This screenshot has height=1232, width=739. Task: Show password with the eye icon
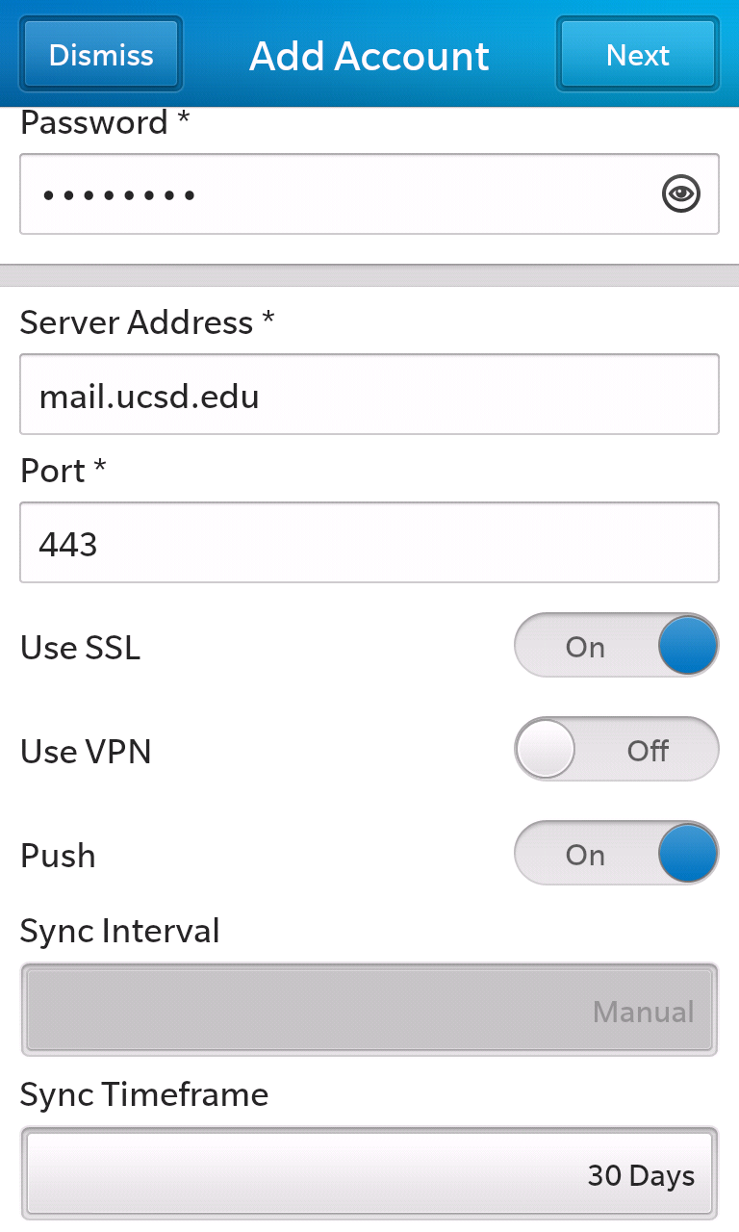[681, 193]
